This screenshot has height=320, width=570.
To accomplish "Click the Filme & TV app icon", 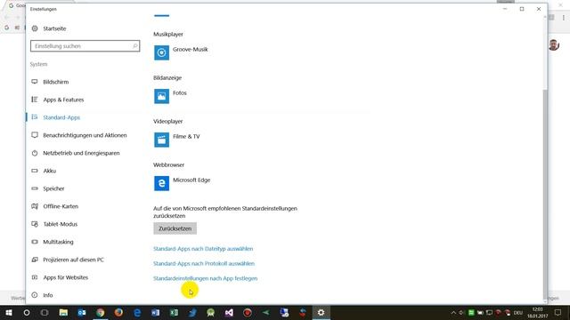I will 161,140.
